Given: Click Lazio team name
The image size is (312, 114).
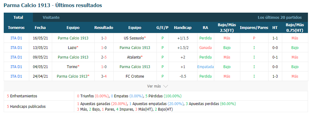Looking at the screenshot, I should [x=72, y=48].
